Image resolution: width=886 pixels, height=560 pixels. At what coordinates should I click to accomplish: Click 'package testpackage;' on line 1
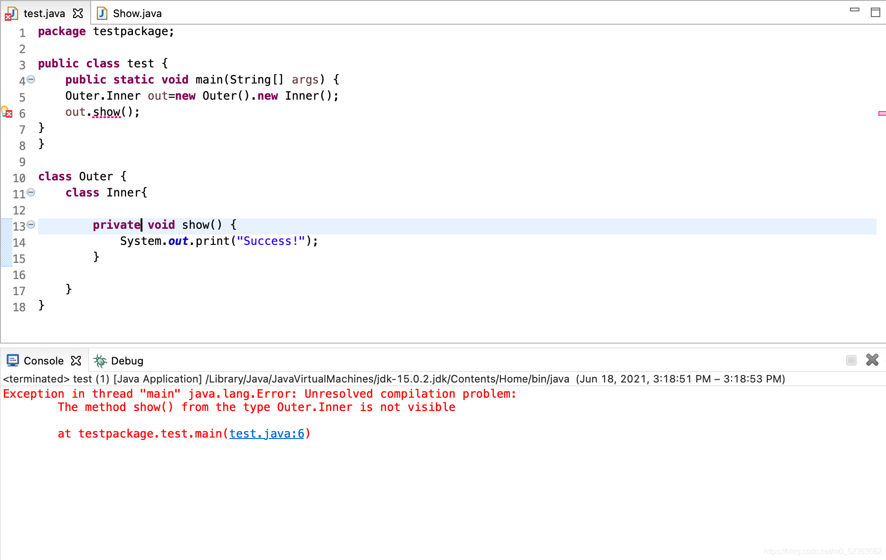(x=106, y=32)
